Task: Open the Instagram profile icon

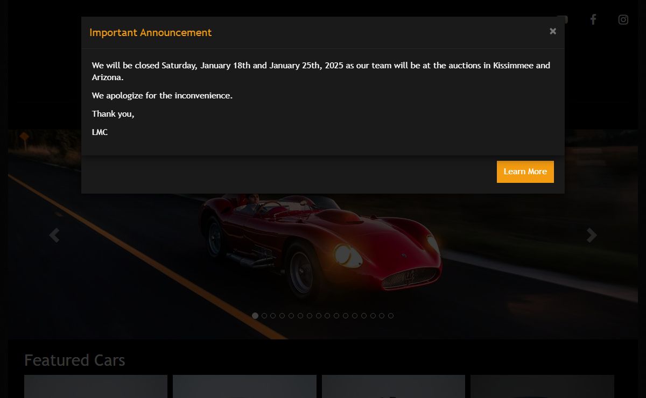Action: pyautogui.click(x=623, y=20)
